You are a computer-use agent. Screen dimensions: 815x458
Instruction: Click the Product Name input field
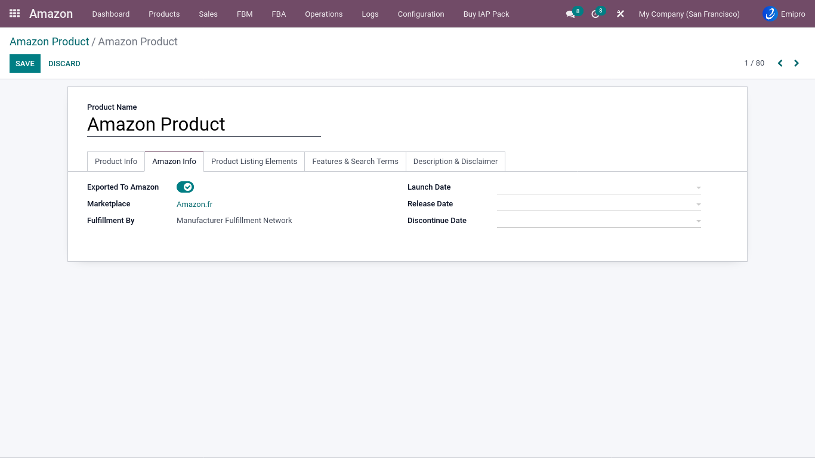203,124
